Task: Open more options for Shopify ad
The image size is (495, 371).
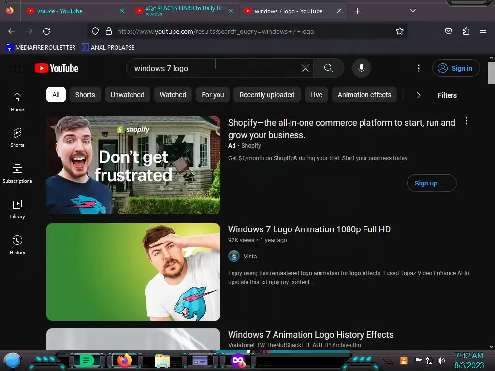Action: click(x=466, y=121)
